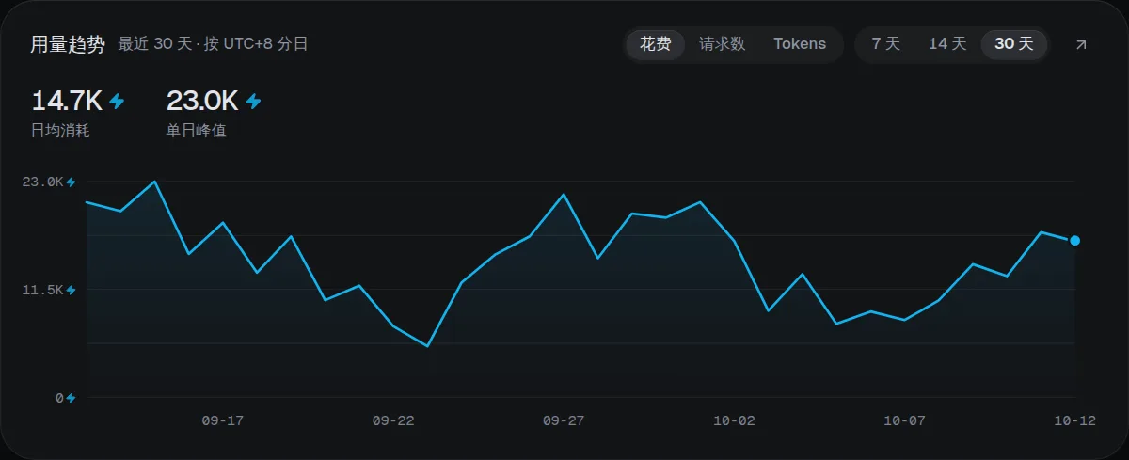This screenshot has width=1129, height=460.
Task: Click the lightning icon beside 14.7K
Action: (117, 101)
